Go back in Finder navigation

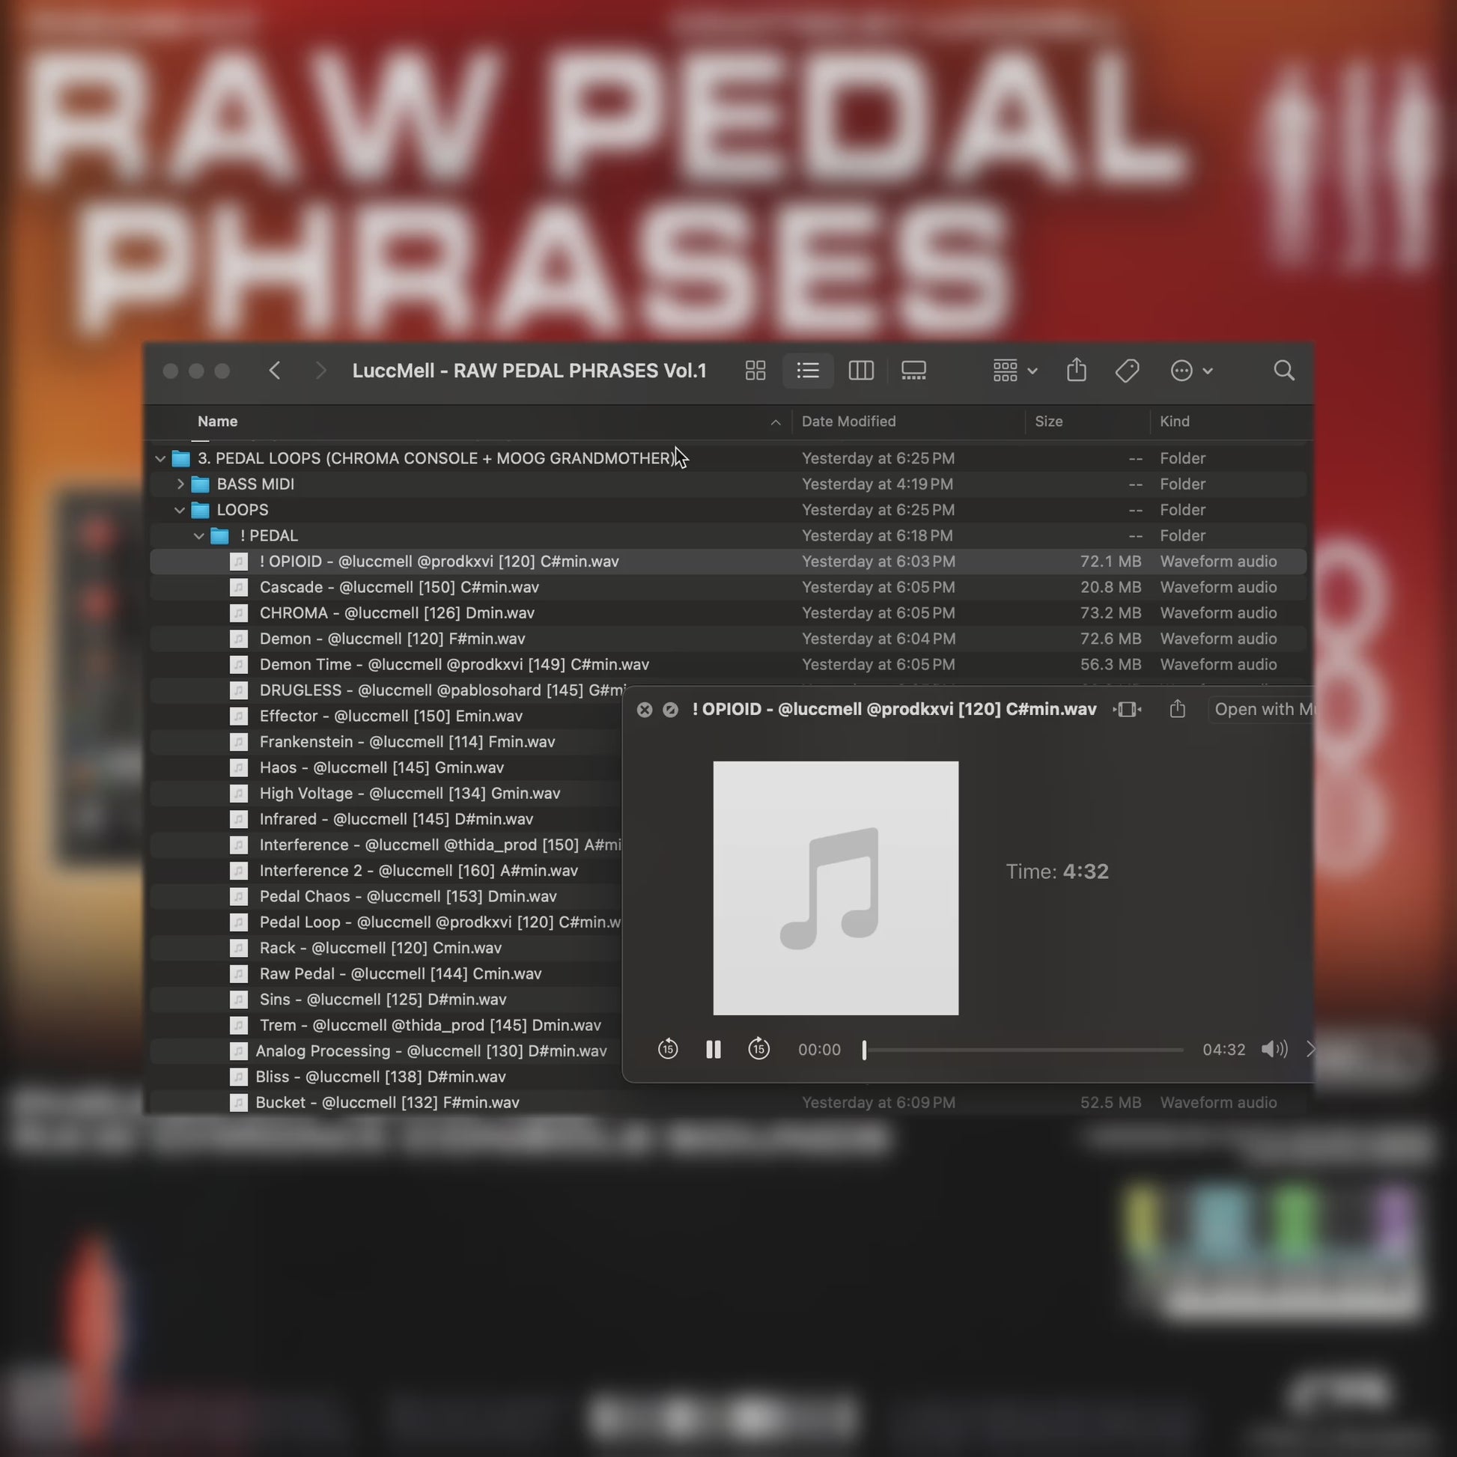[275, 371]
